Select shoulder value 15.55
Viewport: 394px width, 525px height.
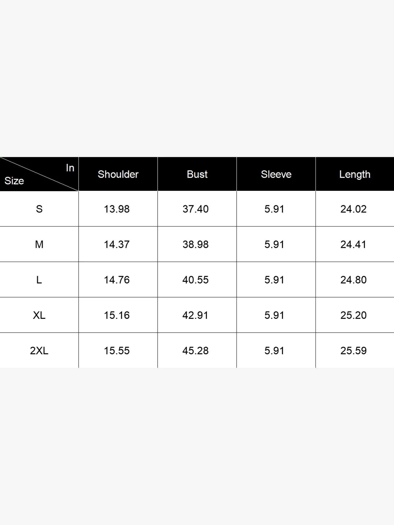point(117,351)
